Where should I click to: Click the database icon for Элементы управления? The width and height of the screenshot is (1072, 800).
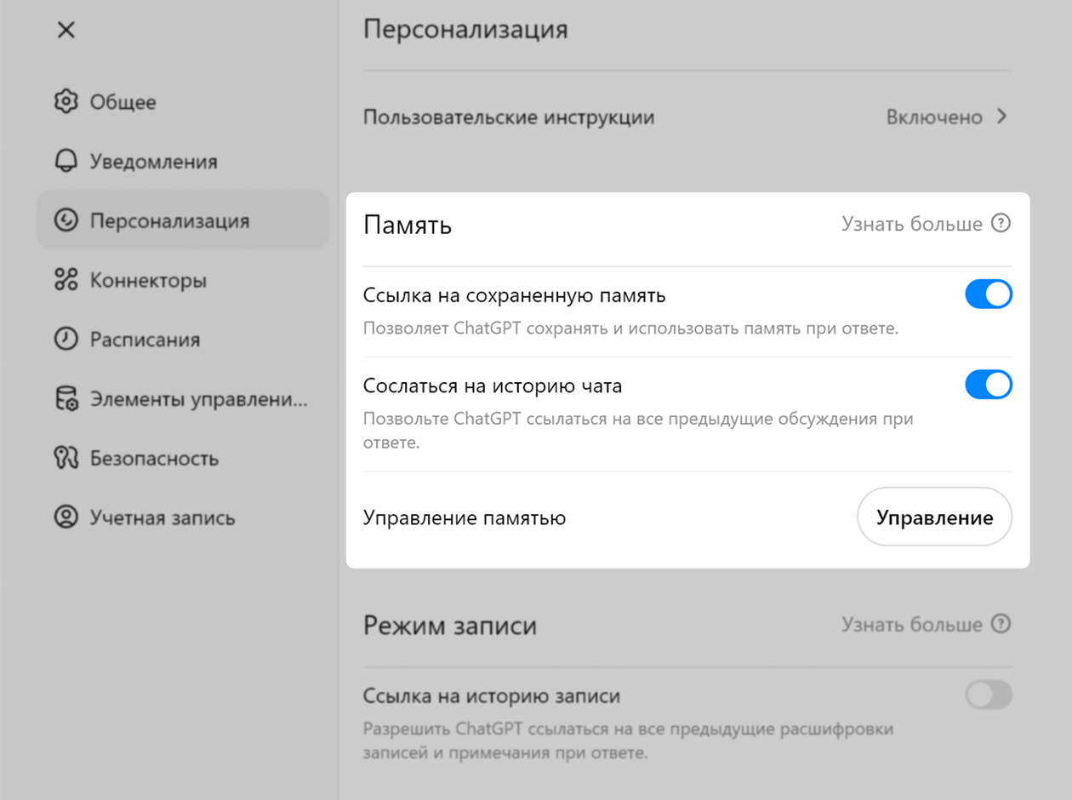[66, 399]
